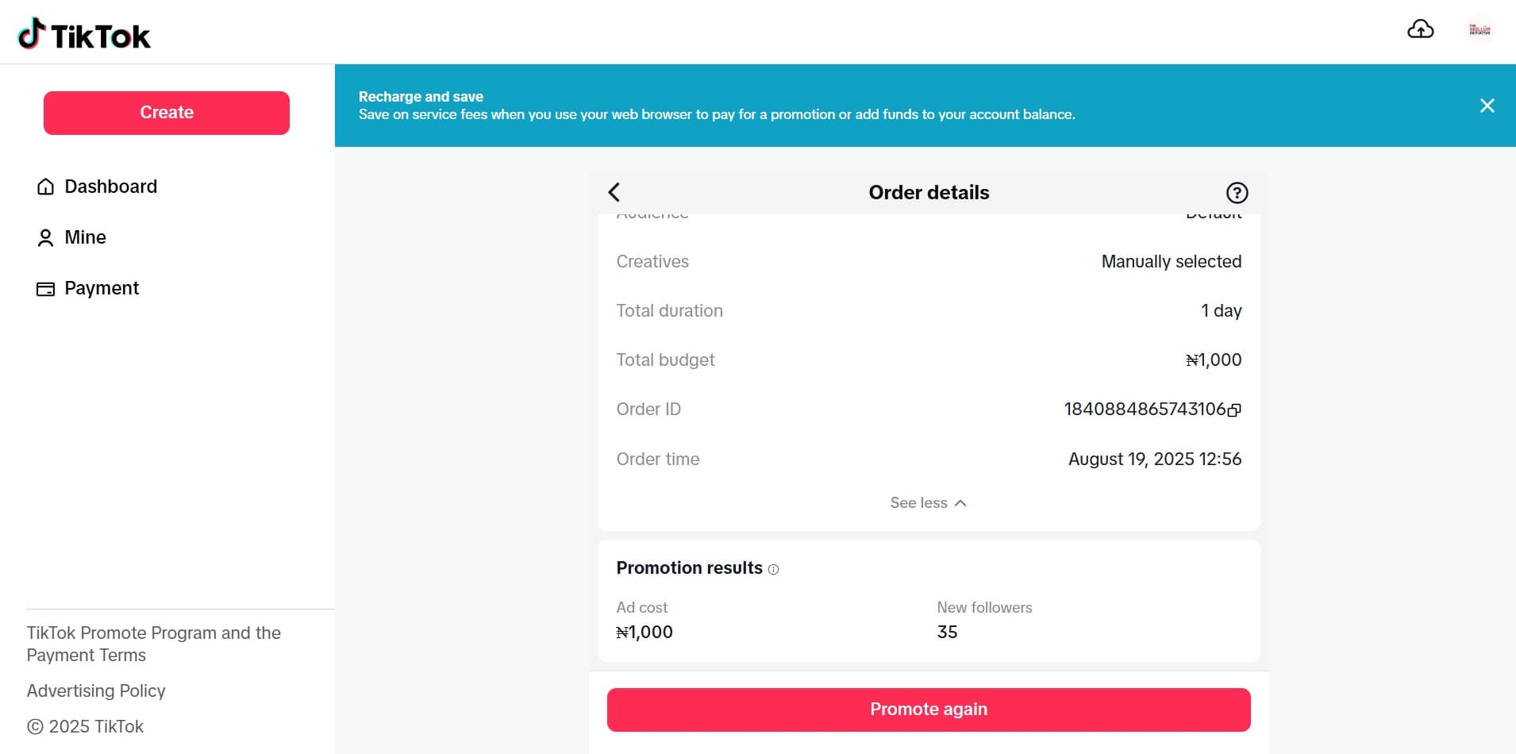Go to the Mine section

85,237
